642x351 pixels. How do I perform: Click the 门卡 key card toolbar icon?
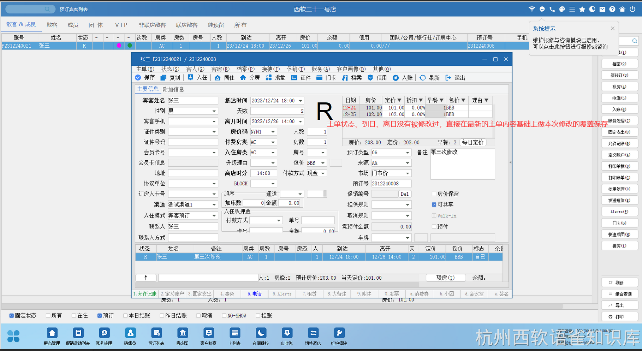(x=319, y=78)
